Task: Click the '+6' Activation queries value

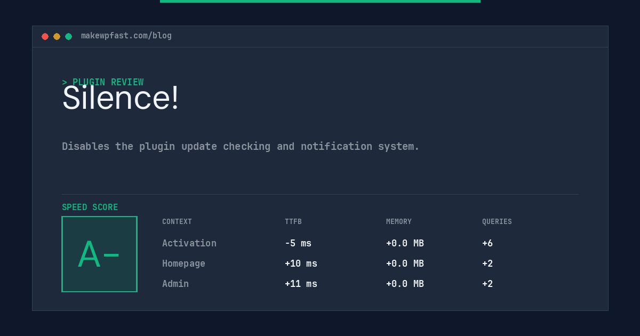Action: click(x=487, y=243)
